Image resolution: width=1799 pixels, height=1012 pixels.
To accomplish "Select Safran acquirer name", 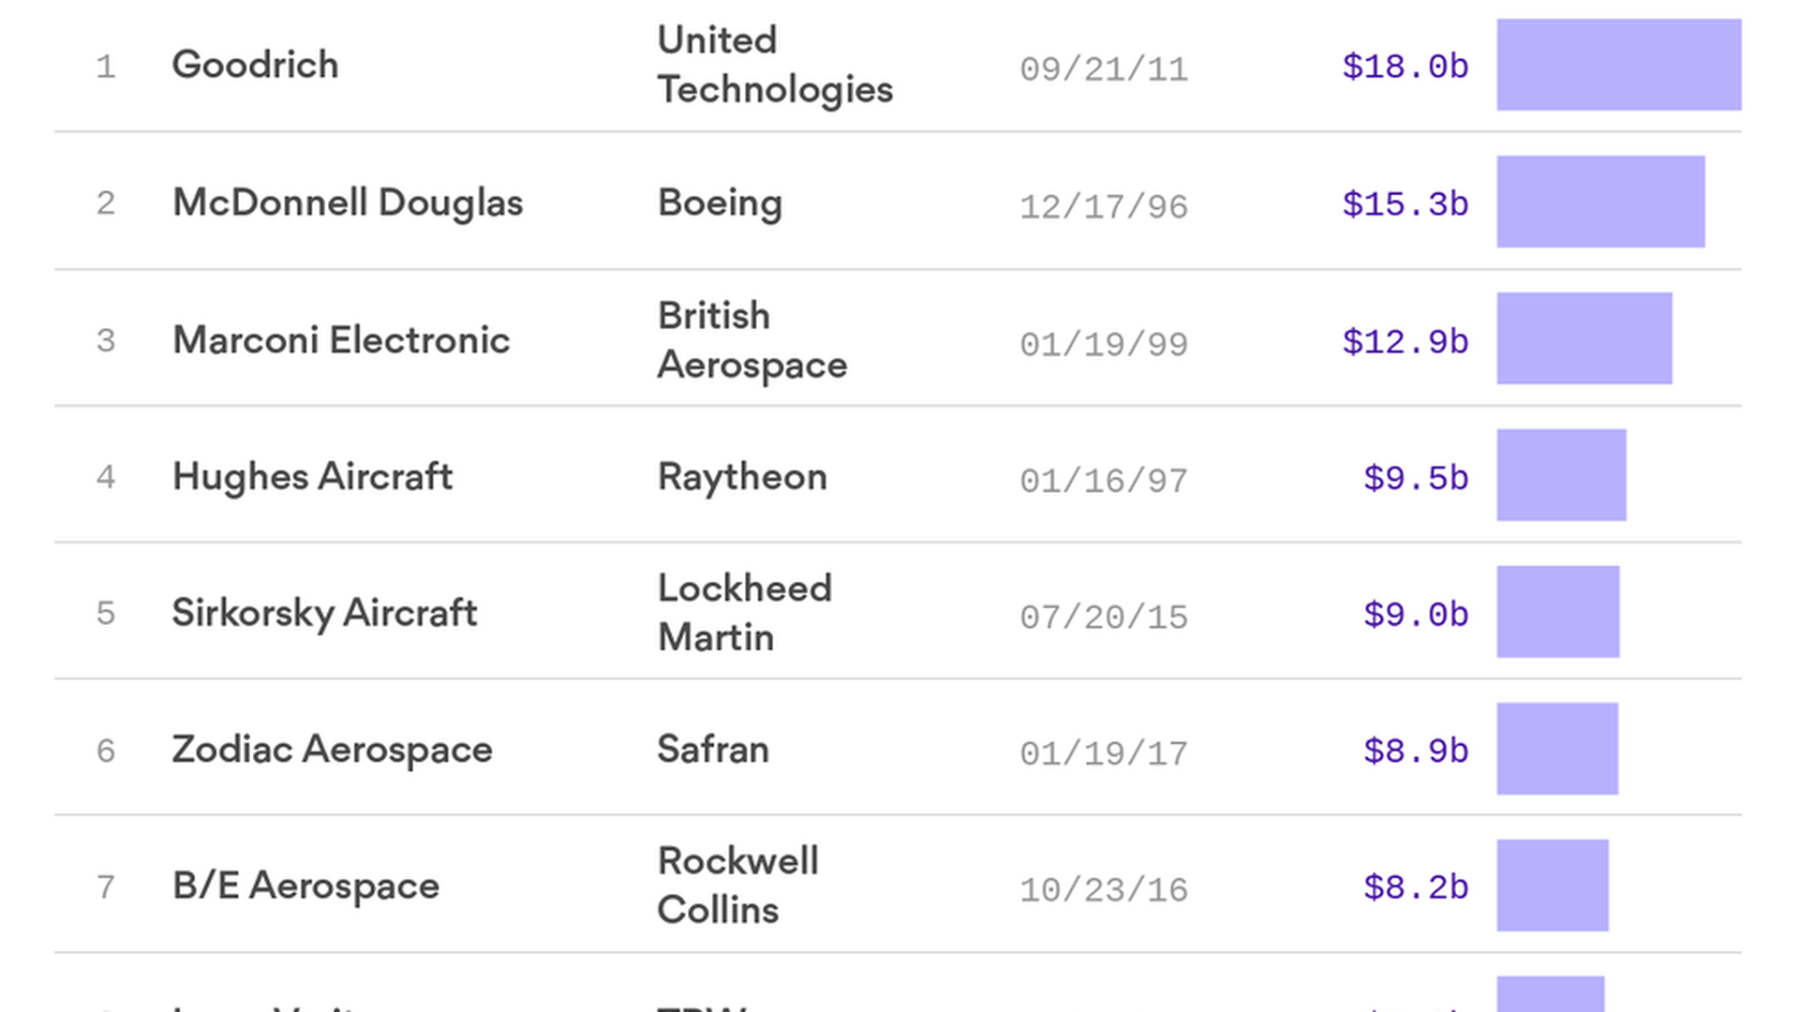I will click(712, 750).
